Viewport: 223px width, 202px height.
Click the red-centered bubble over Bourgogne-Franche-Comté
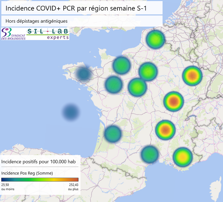(x=174, y=101)
